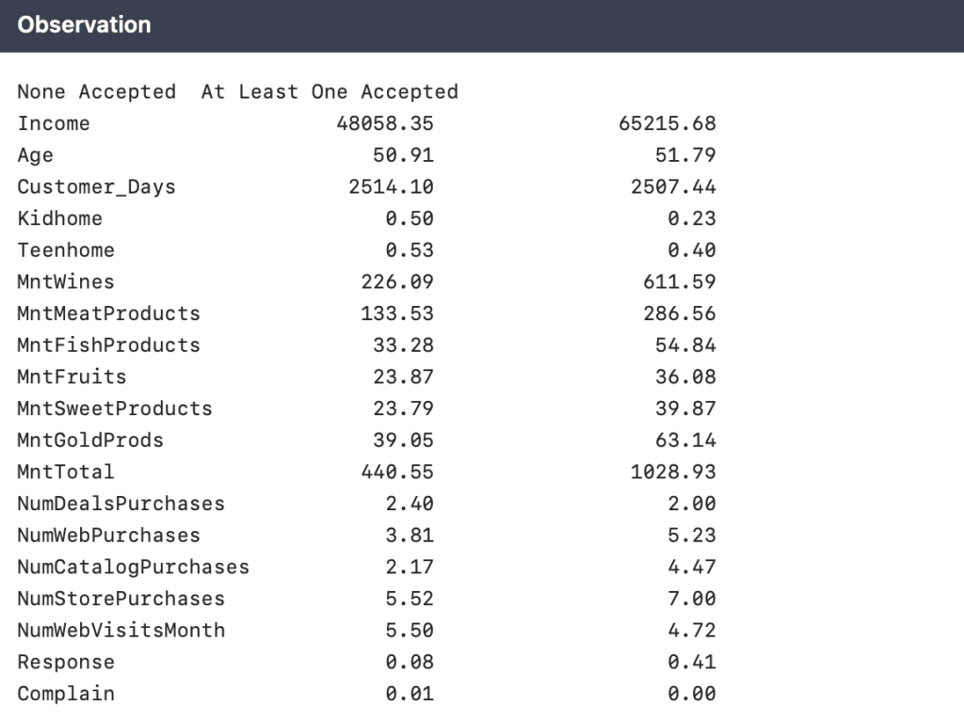
Task: Select the MntGoldProds row label
Action: 90,440
